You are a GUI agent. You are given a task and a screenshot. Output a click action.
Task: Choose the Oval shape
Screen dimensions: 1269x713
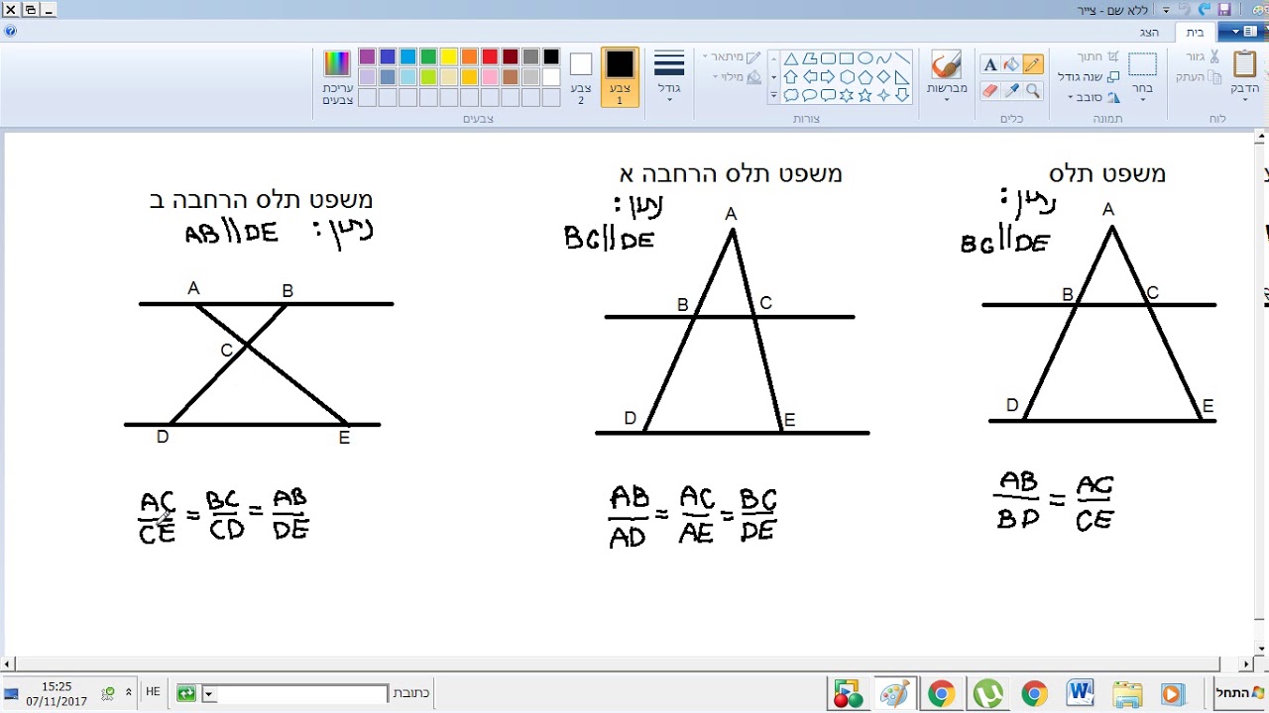pyautogui.click(x=865, y=58)
